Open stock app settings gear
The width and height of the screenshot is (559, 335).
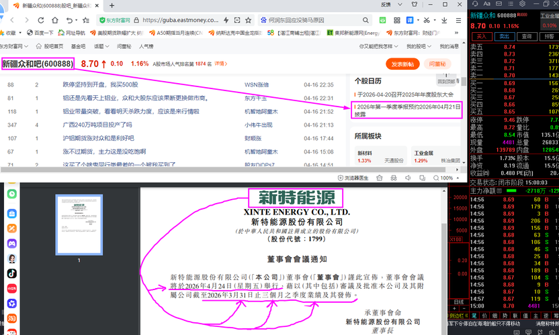(522, 3)
